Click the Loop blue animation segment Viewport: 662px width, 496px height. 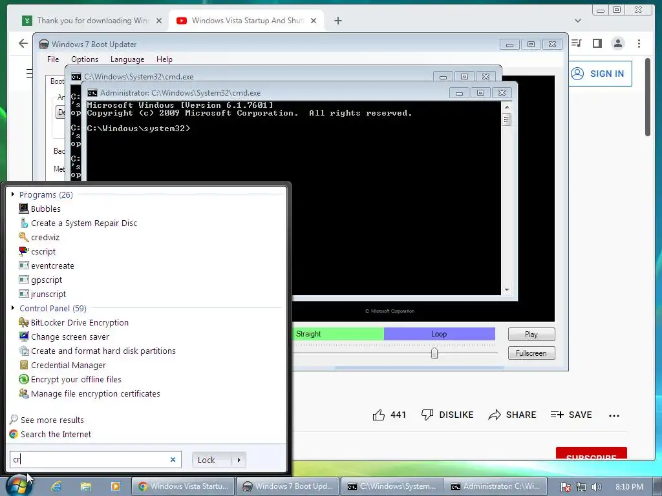(439, 334)
